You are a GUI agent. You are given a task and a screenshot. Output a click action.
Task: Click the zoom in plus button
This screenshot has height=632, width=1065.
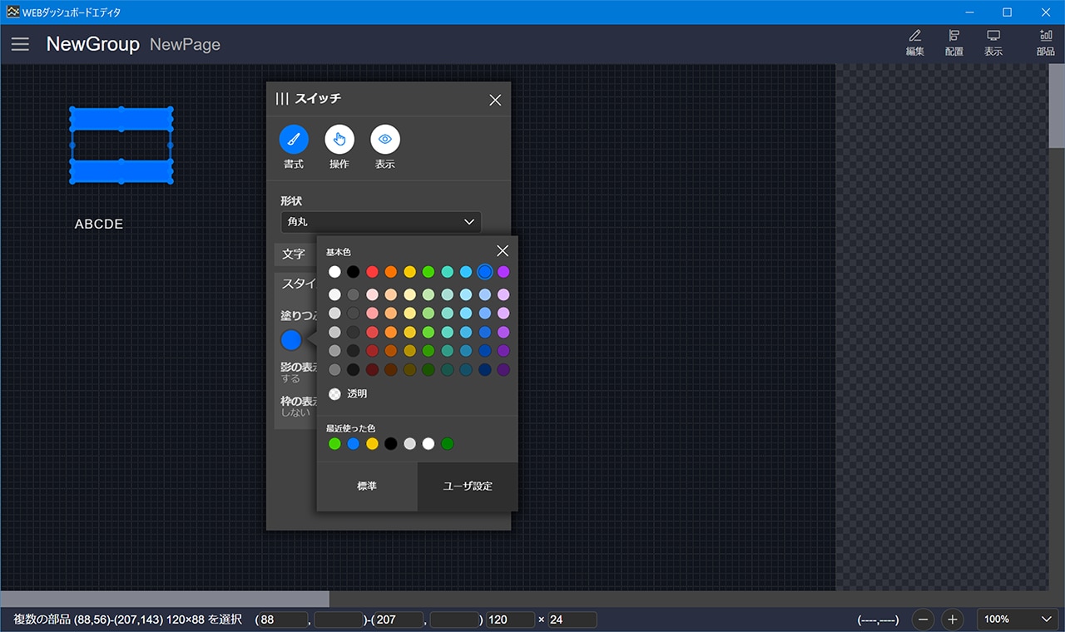pyautogui.click(x=953, y=620)
